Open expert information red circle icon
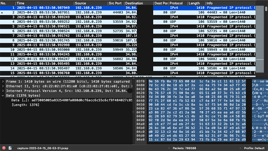 [4, 148]
